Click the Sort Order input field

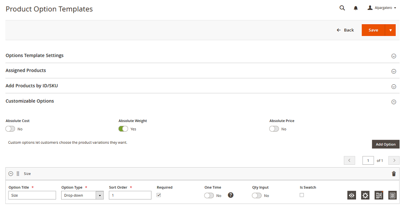[130, 195]
